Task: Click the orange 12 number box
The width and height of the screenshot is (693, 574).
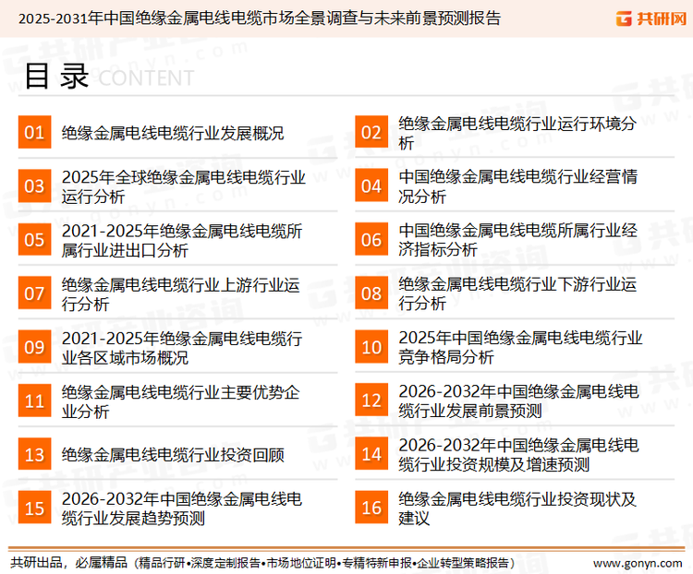Action: [371, 401]
